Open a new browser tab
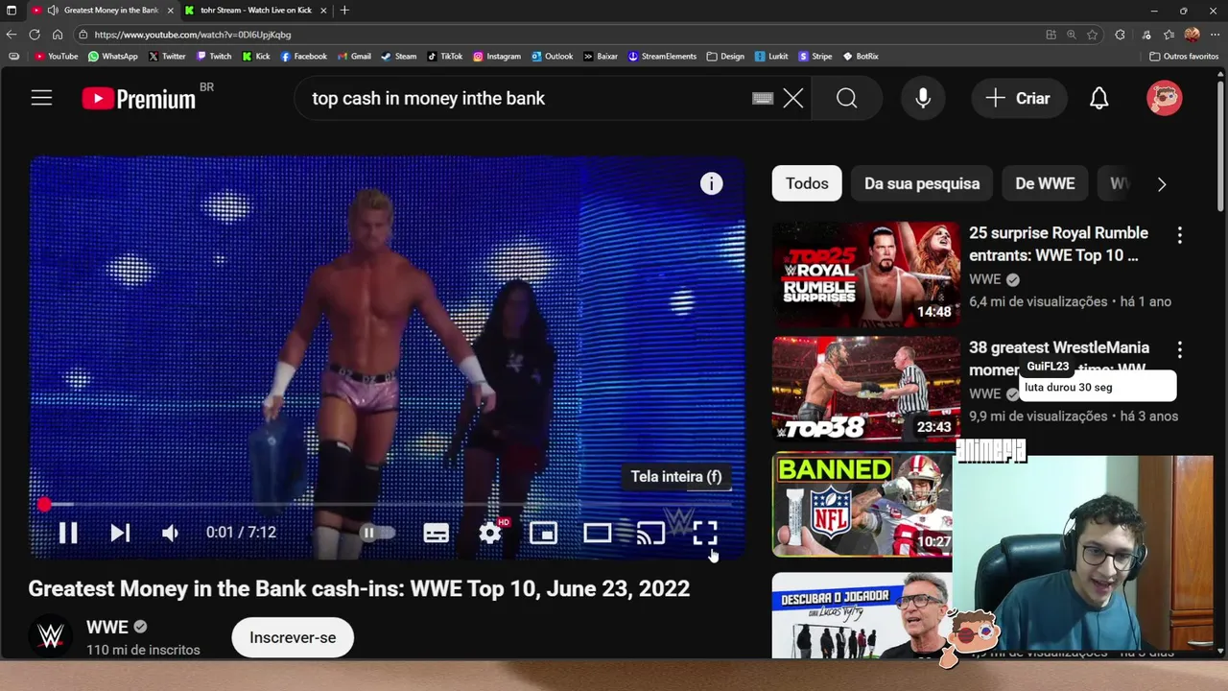 [344, 11]
